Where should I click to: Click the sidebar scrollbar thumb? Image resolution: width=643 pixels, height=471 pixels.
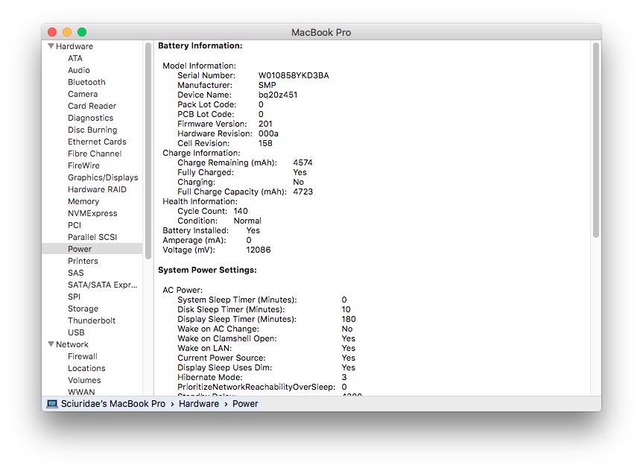tap(148, 151)
